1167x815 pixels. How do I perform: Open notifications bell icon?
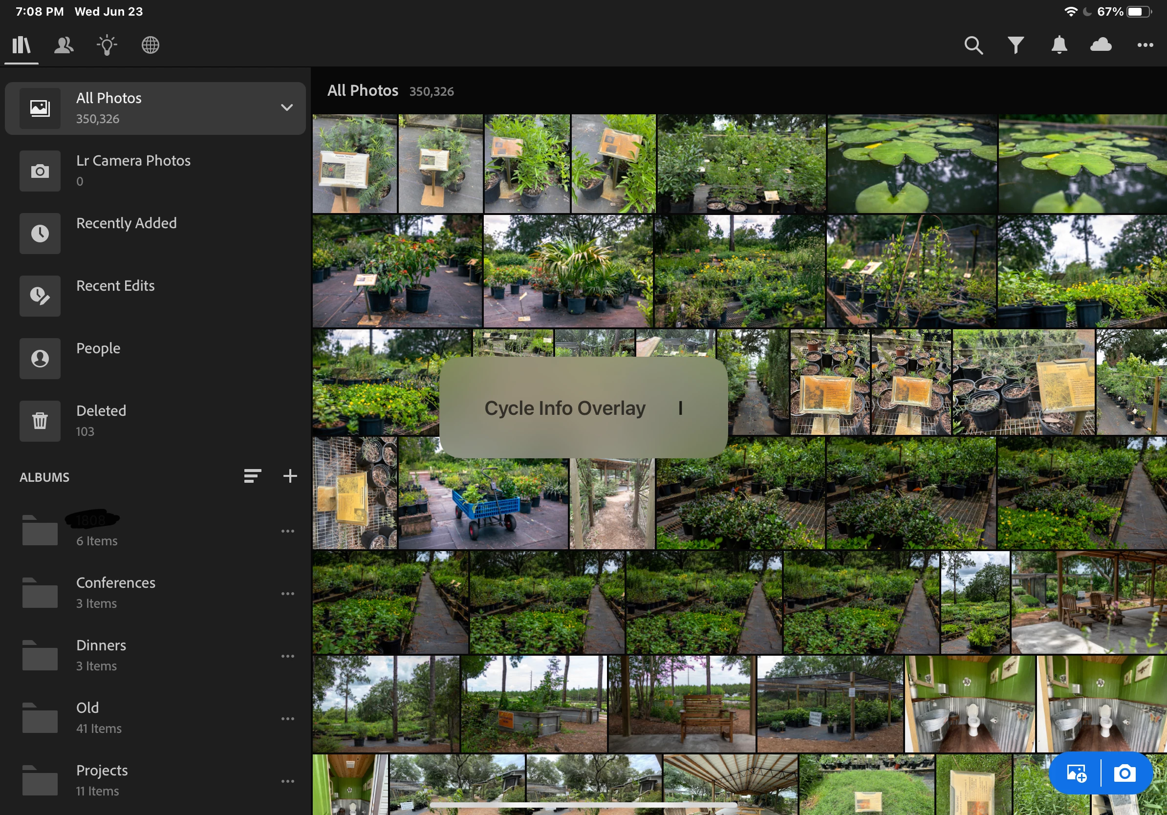coord(1059,45)
